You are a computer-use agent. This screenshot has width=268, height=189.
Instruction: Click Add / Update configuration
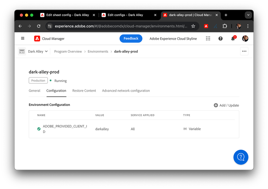(x=226, y=105)
